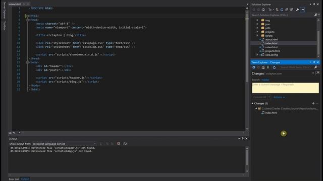
Task: Open the Actions dropdown link
Action: tap(279, 97)
